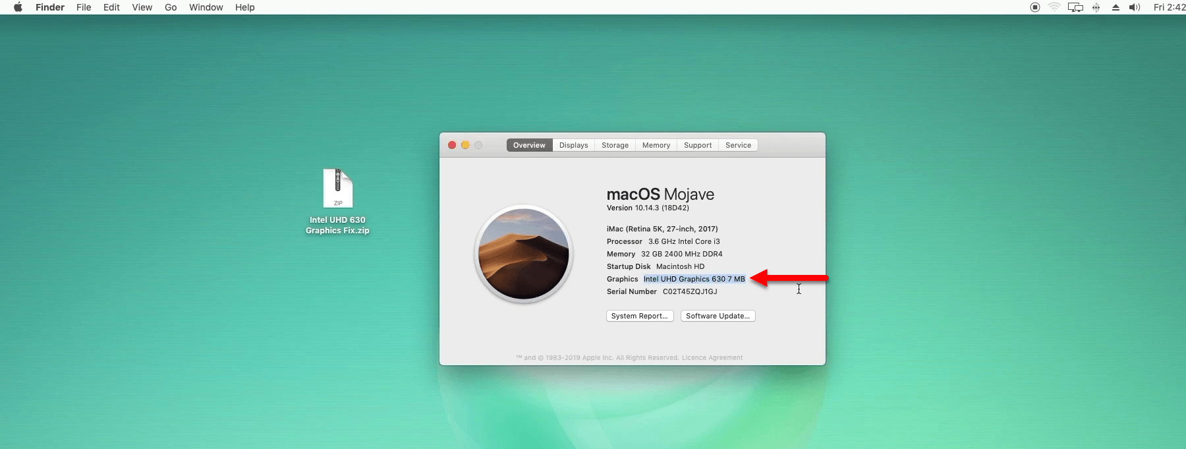Minimize the About This Mac window
The image size is (1186, 449).
point(465,145)
